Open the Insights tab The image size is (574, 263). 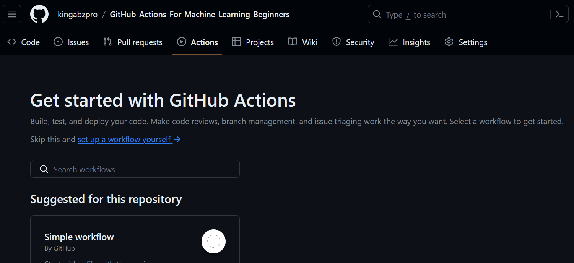[409, 42]
